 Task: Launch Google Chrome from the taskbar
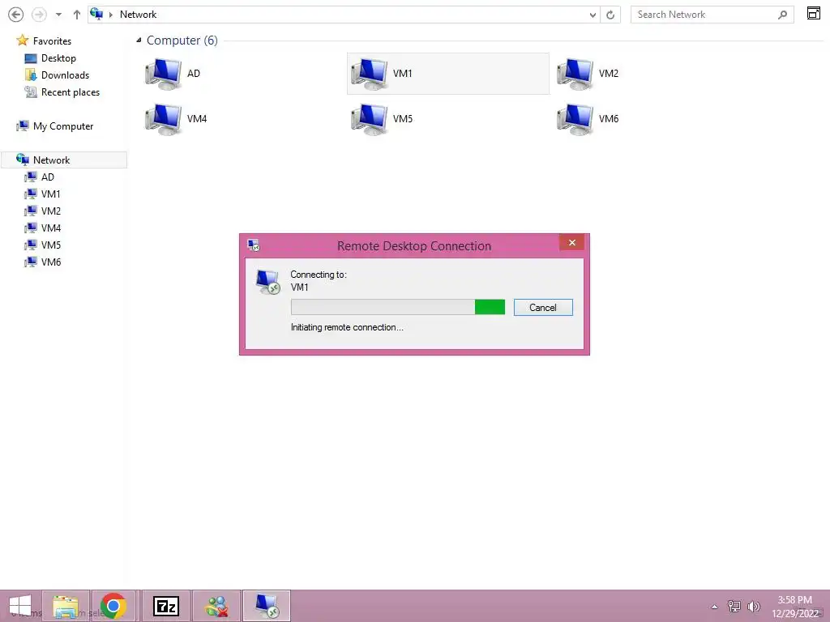click(113, 606)
